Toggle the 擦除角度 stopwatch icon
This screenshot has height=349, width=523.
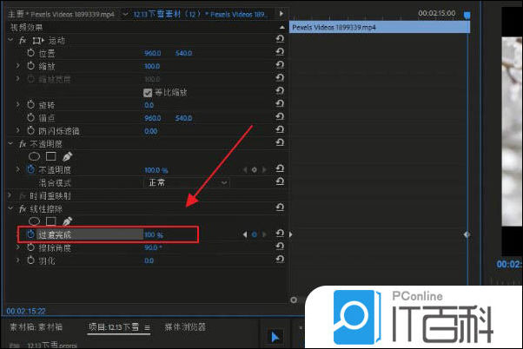point(30,247)
